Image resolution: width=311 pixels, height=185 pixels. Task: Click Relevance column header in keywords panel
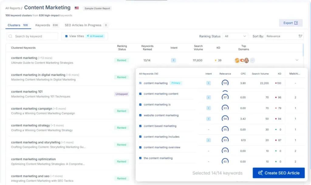pyautogui.click(x=225, y=74)
